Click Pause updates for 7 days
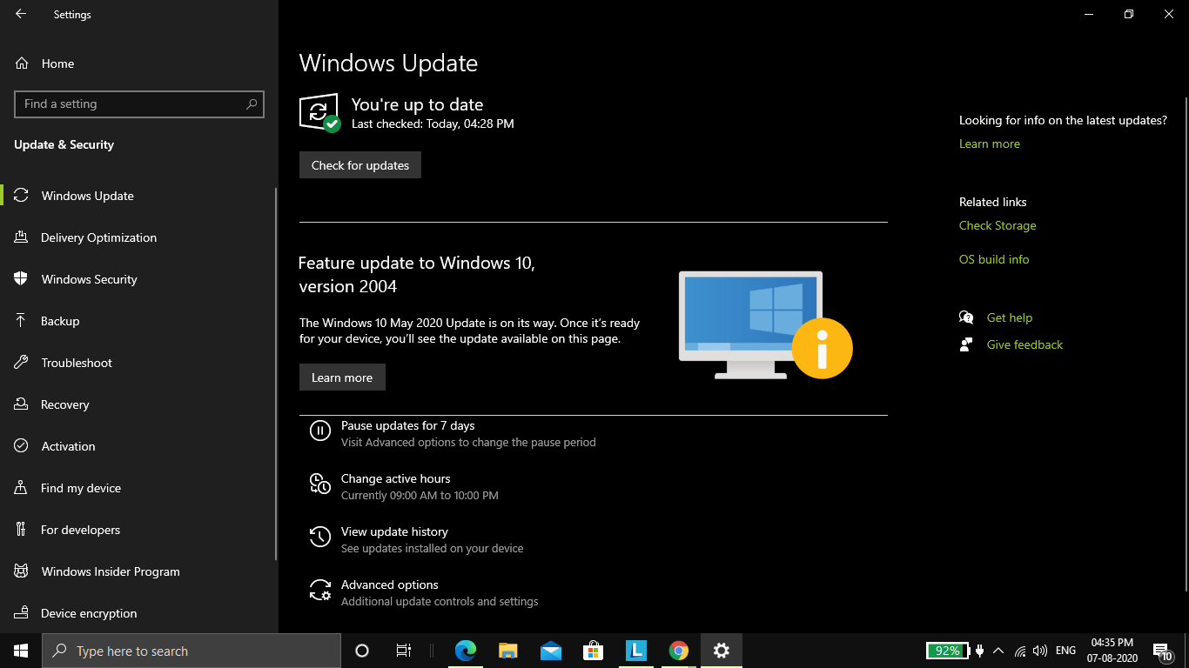 point(408,425)
